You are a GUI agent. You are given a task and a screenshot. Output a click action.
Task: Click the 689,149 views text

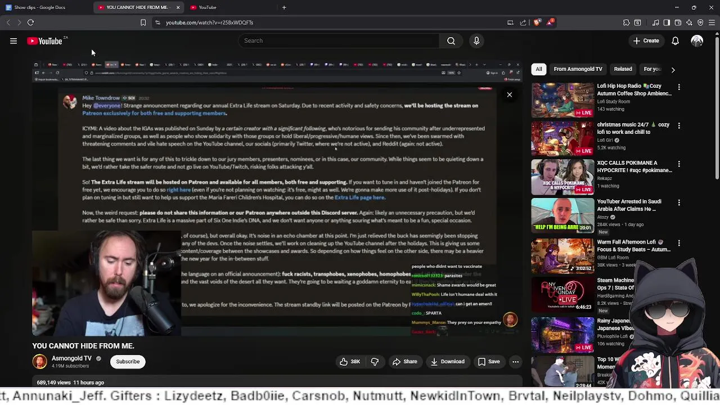[54, 382]
